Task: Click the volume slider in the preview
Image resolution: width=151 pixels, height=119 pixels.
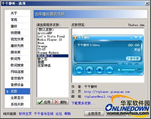Action: coord(132,70)
